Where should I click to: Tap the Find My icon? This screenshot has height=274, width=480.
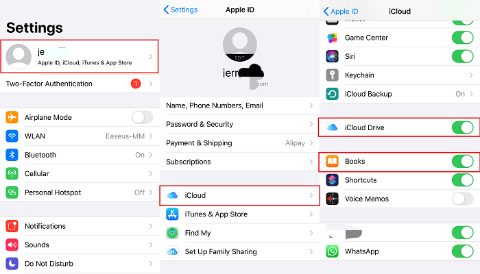tap(172, 233)
